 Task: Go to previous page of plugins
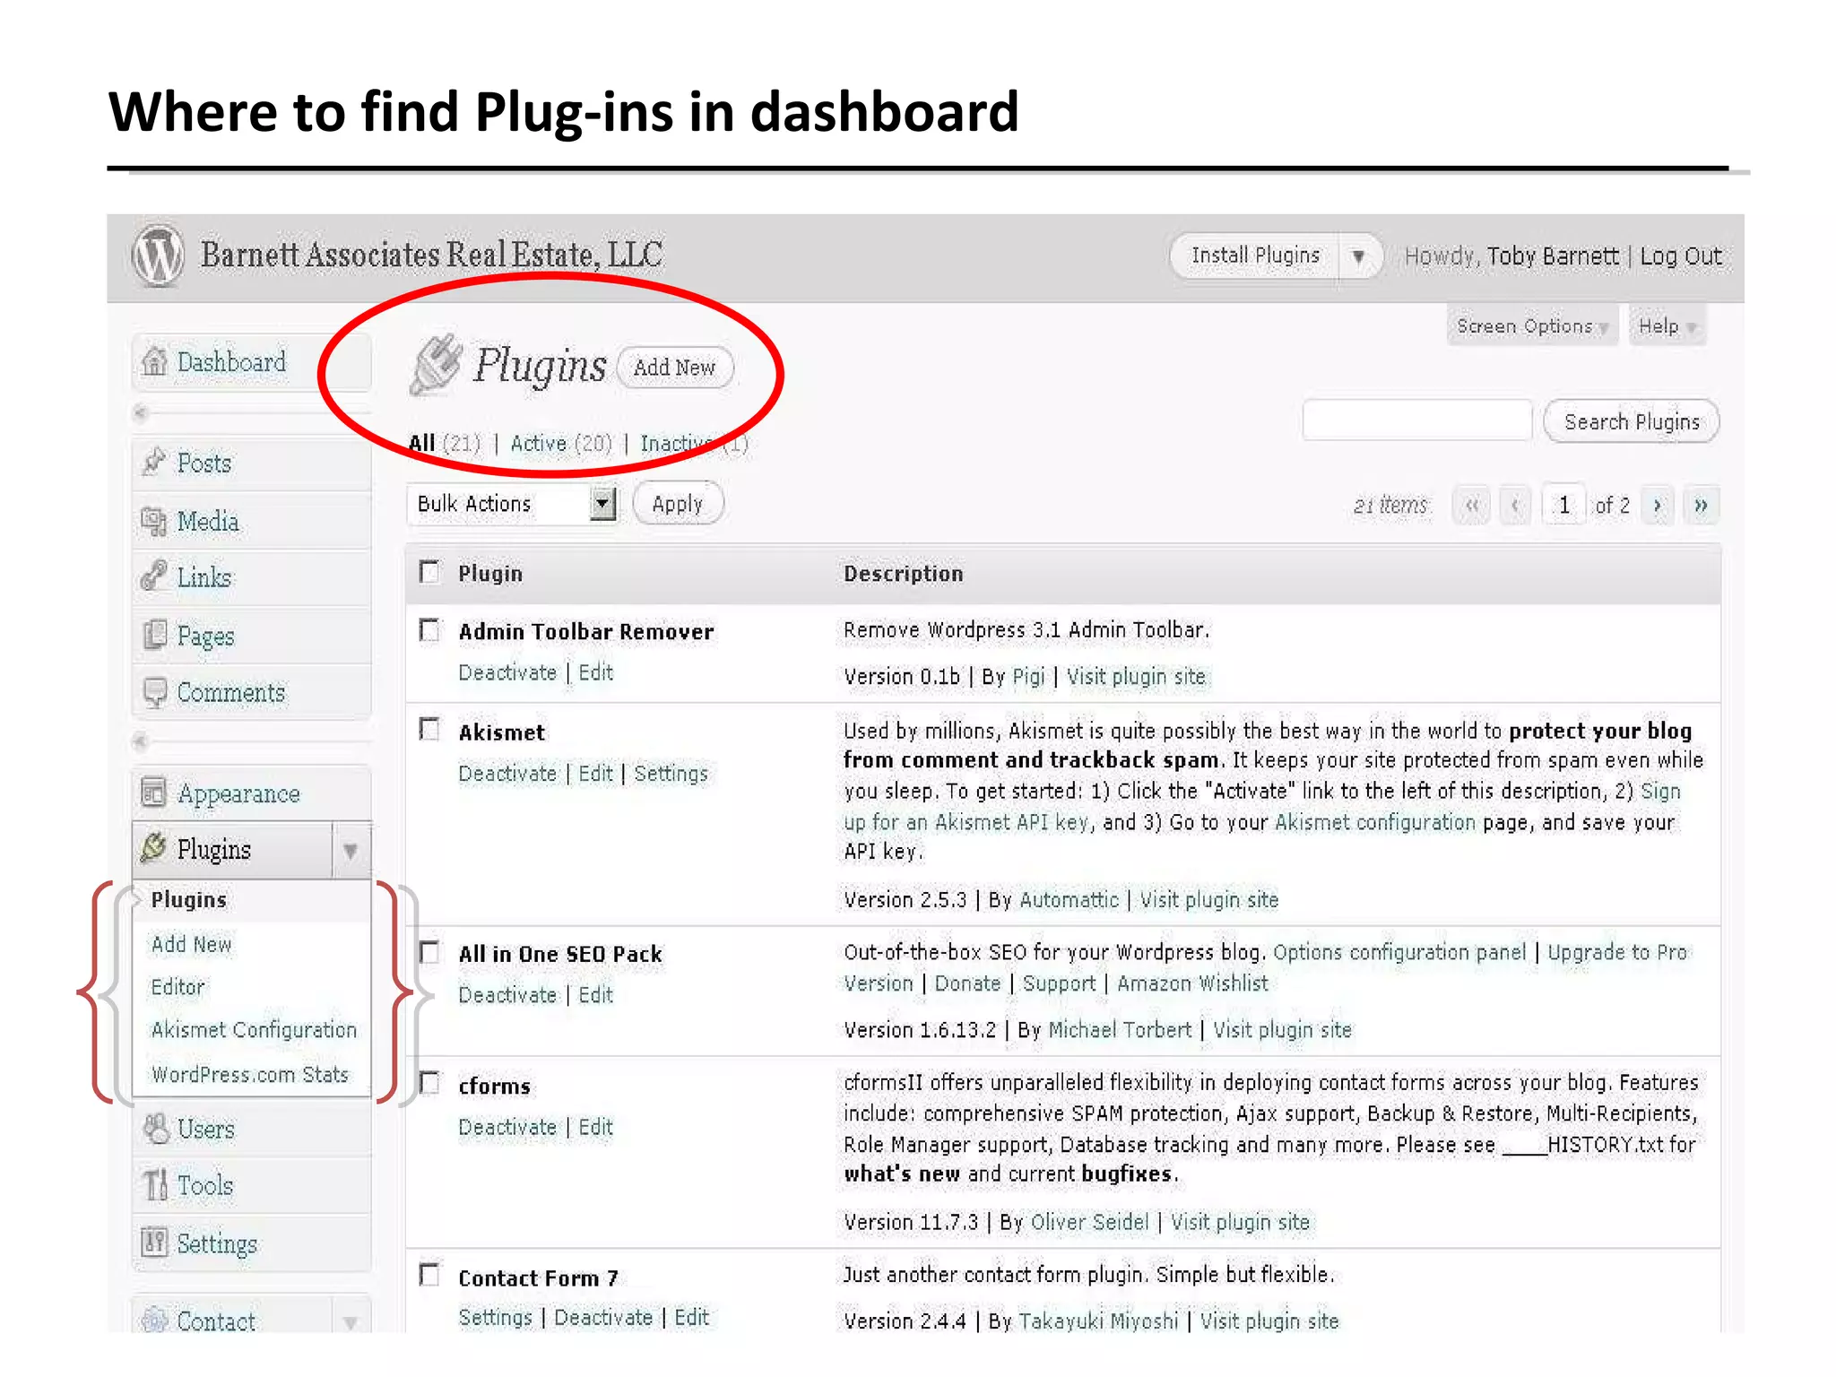[1515, 506]
